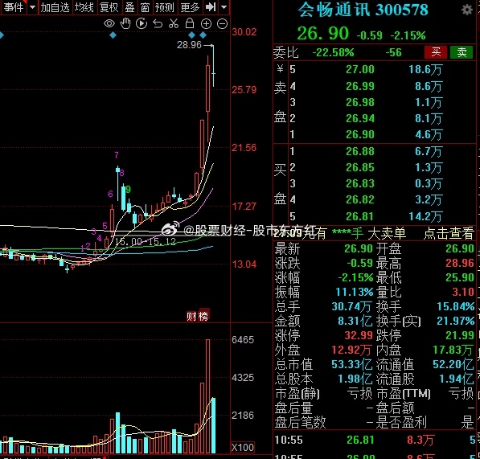480x459 pixels.
Task: Open the 复权 menu item
Action: [x=109, y=7]
